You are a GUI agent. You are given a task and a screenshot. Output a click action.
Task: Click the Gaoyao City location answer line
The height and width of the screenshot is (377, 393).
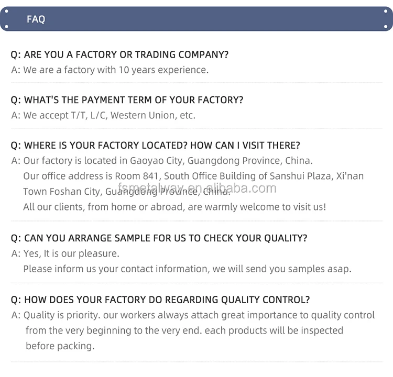click(162, 161)
